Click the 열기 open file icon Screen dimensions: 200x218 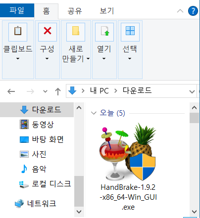[104, 32]
